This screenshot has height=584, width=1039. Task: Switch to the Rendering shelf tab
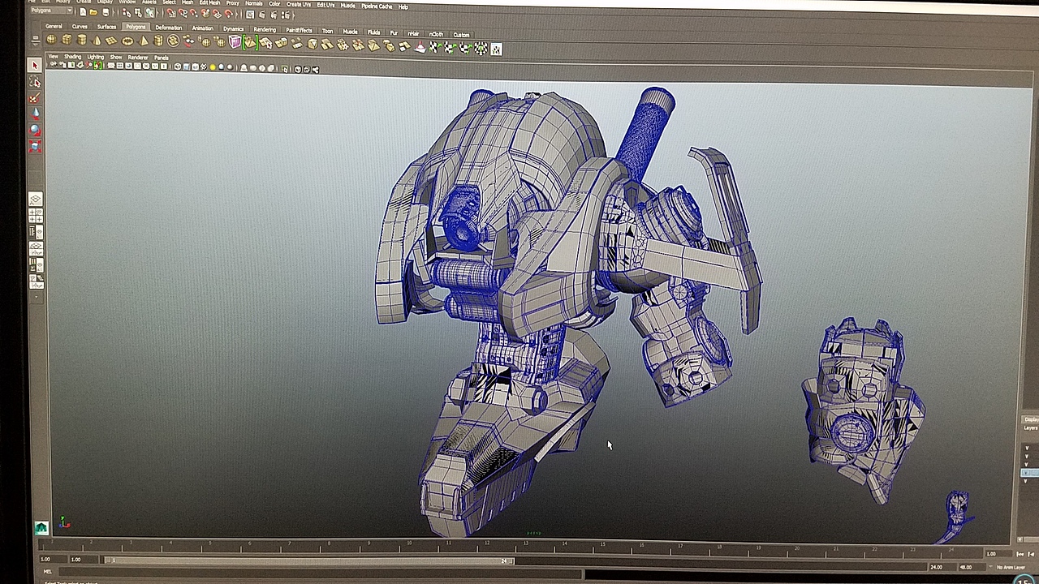[265, 29]
